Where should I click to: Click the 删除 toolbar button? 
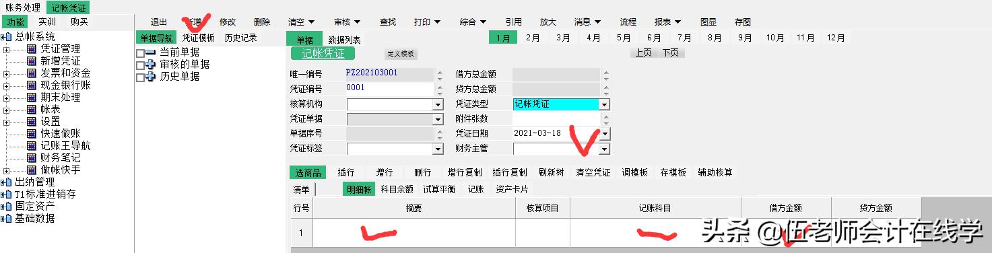click(262, 22)
